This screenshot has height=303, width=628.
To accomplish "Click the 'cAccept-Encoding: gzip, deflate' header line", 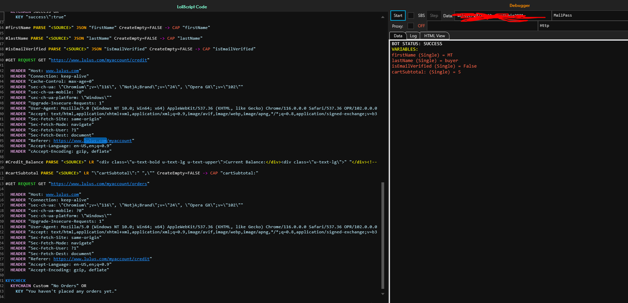I will tap(61, 151).
